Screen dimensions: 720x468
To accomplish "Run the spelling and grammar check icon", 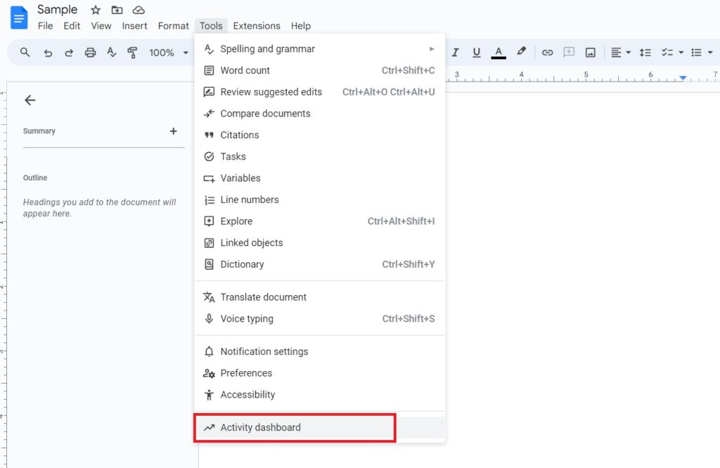I will click(111, 52).
